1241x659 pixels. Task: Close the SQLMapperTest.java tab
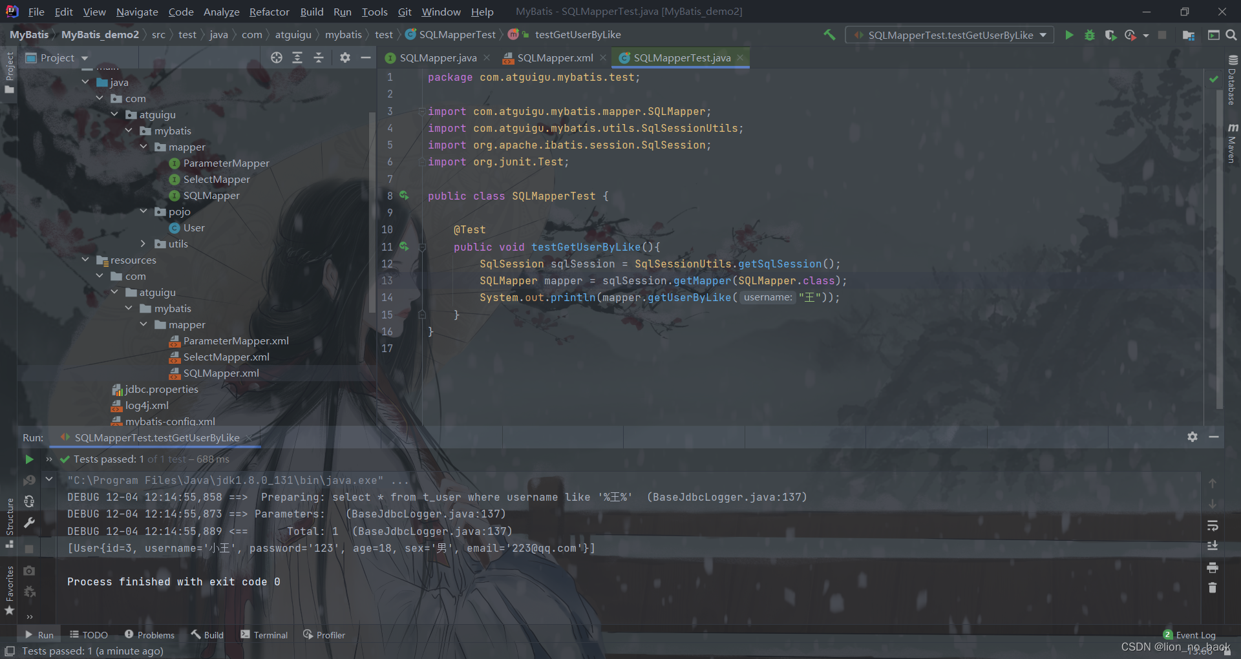pyautogui.click(x=740, y=58)
